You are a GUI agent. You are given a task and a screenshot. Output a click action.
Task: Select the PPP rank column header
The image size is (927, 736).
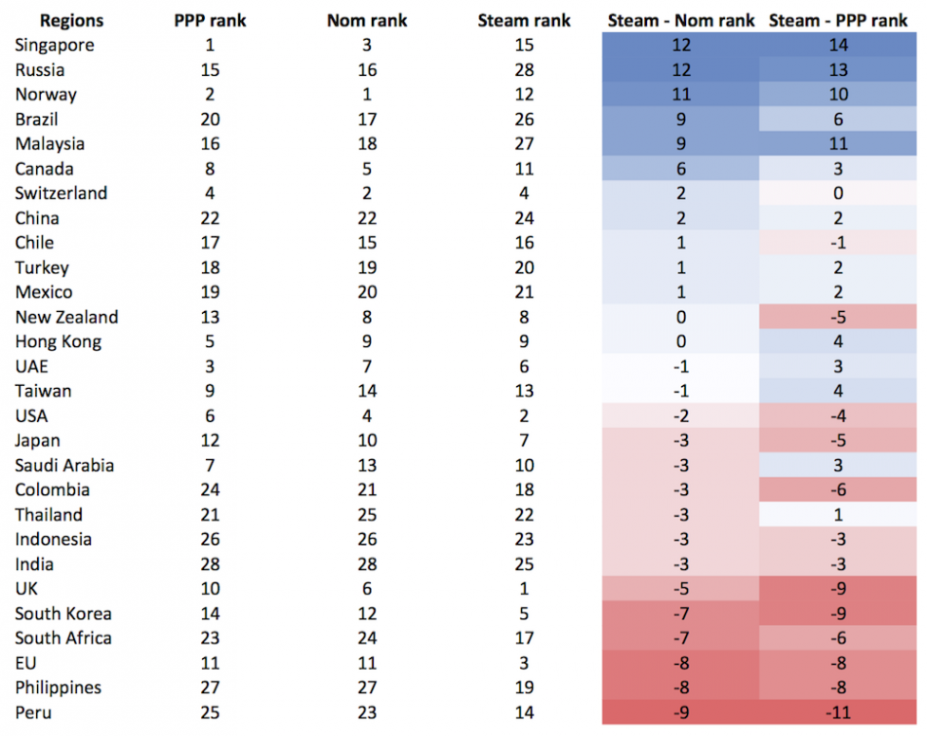[x=210, y=20]
